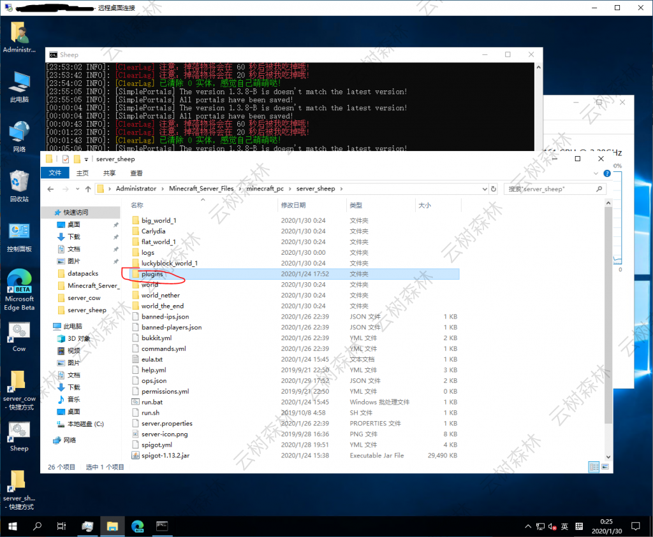
Task: Sort by 大小 column header
Action: click(438, 205)
